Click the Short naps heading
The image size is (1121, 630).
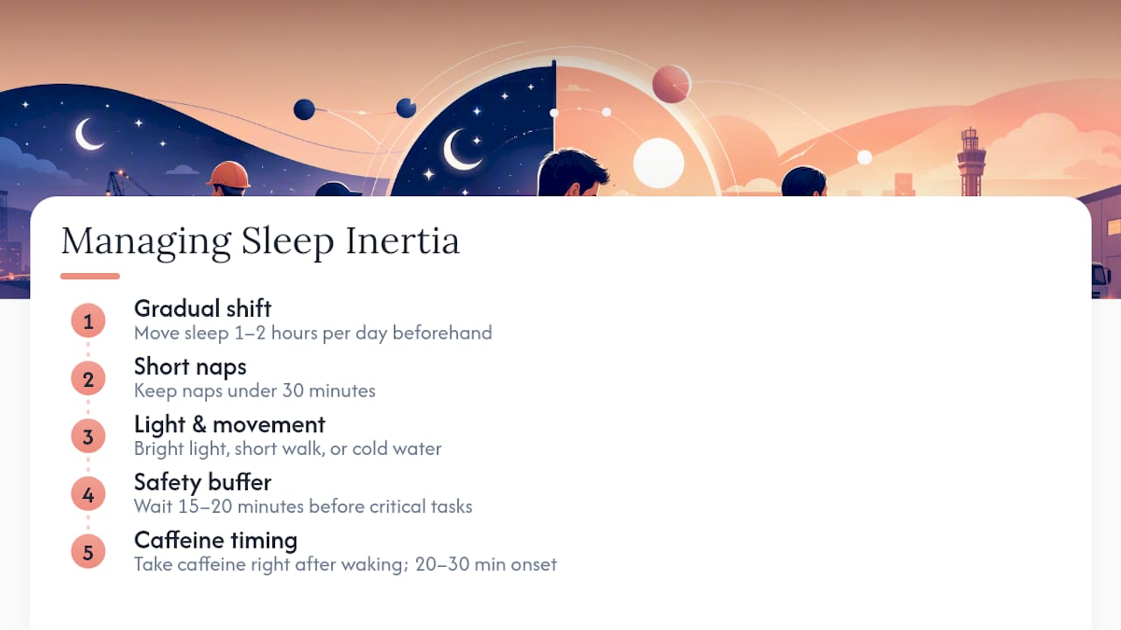(190, 366)
